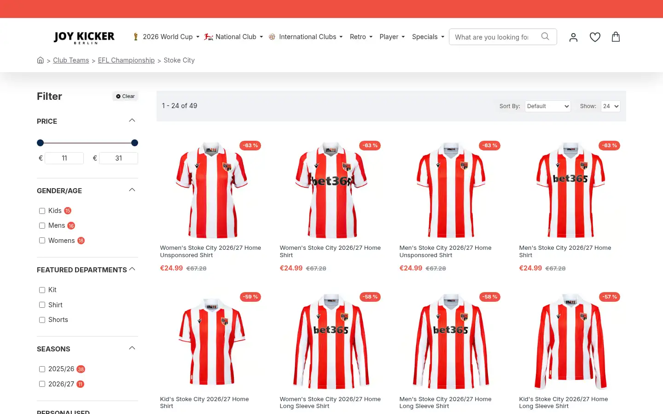Click the price range slider track
The width and height of the screenshot is (663, 414).
point(87,143)
